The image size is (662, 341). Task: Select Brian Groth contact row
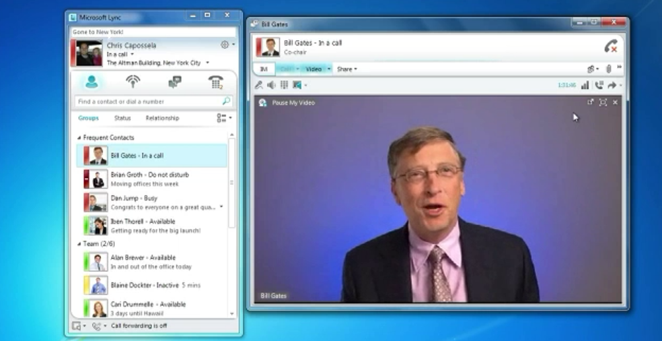pos(152,179)
